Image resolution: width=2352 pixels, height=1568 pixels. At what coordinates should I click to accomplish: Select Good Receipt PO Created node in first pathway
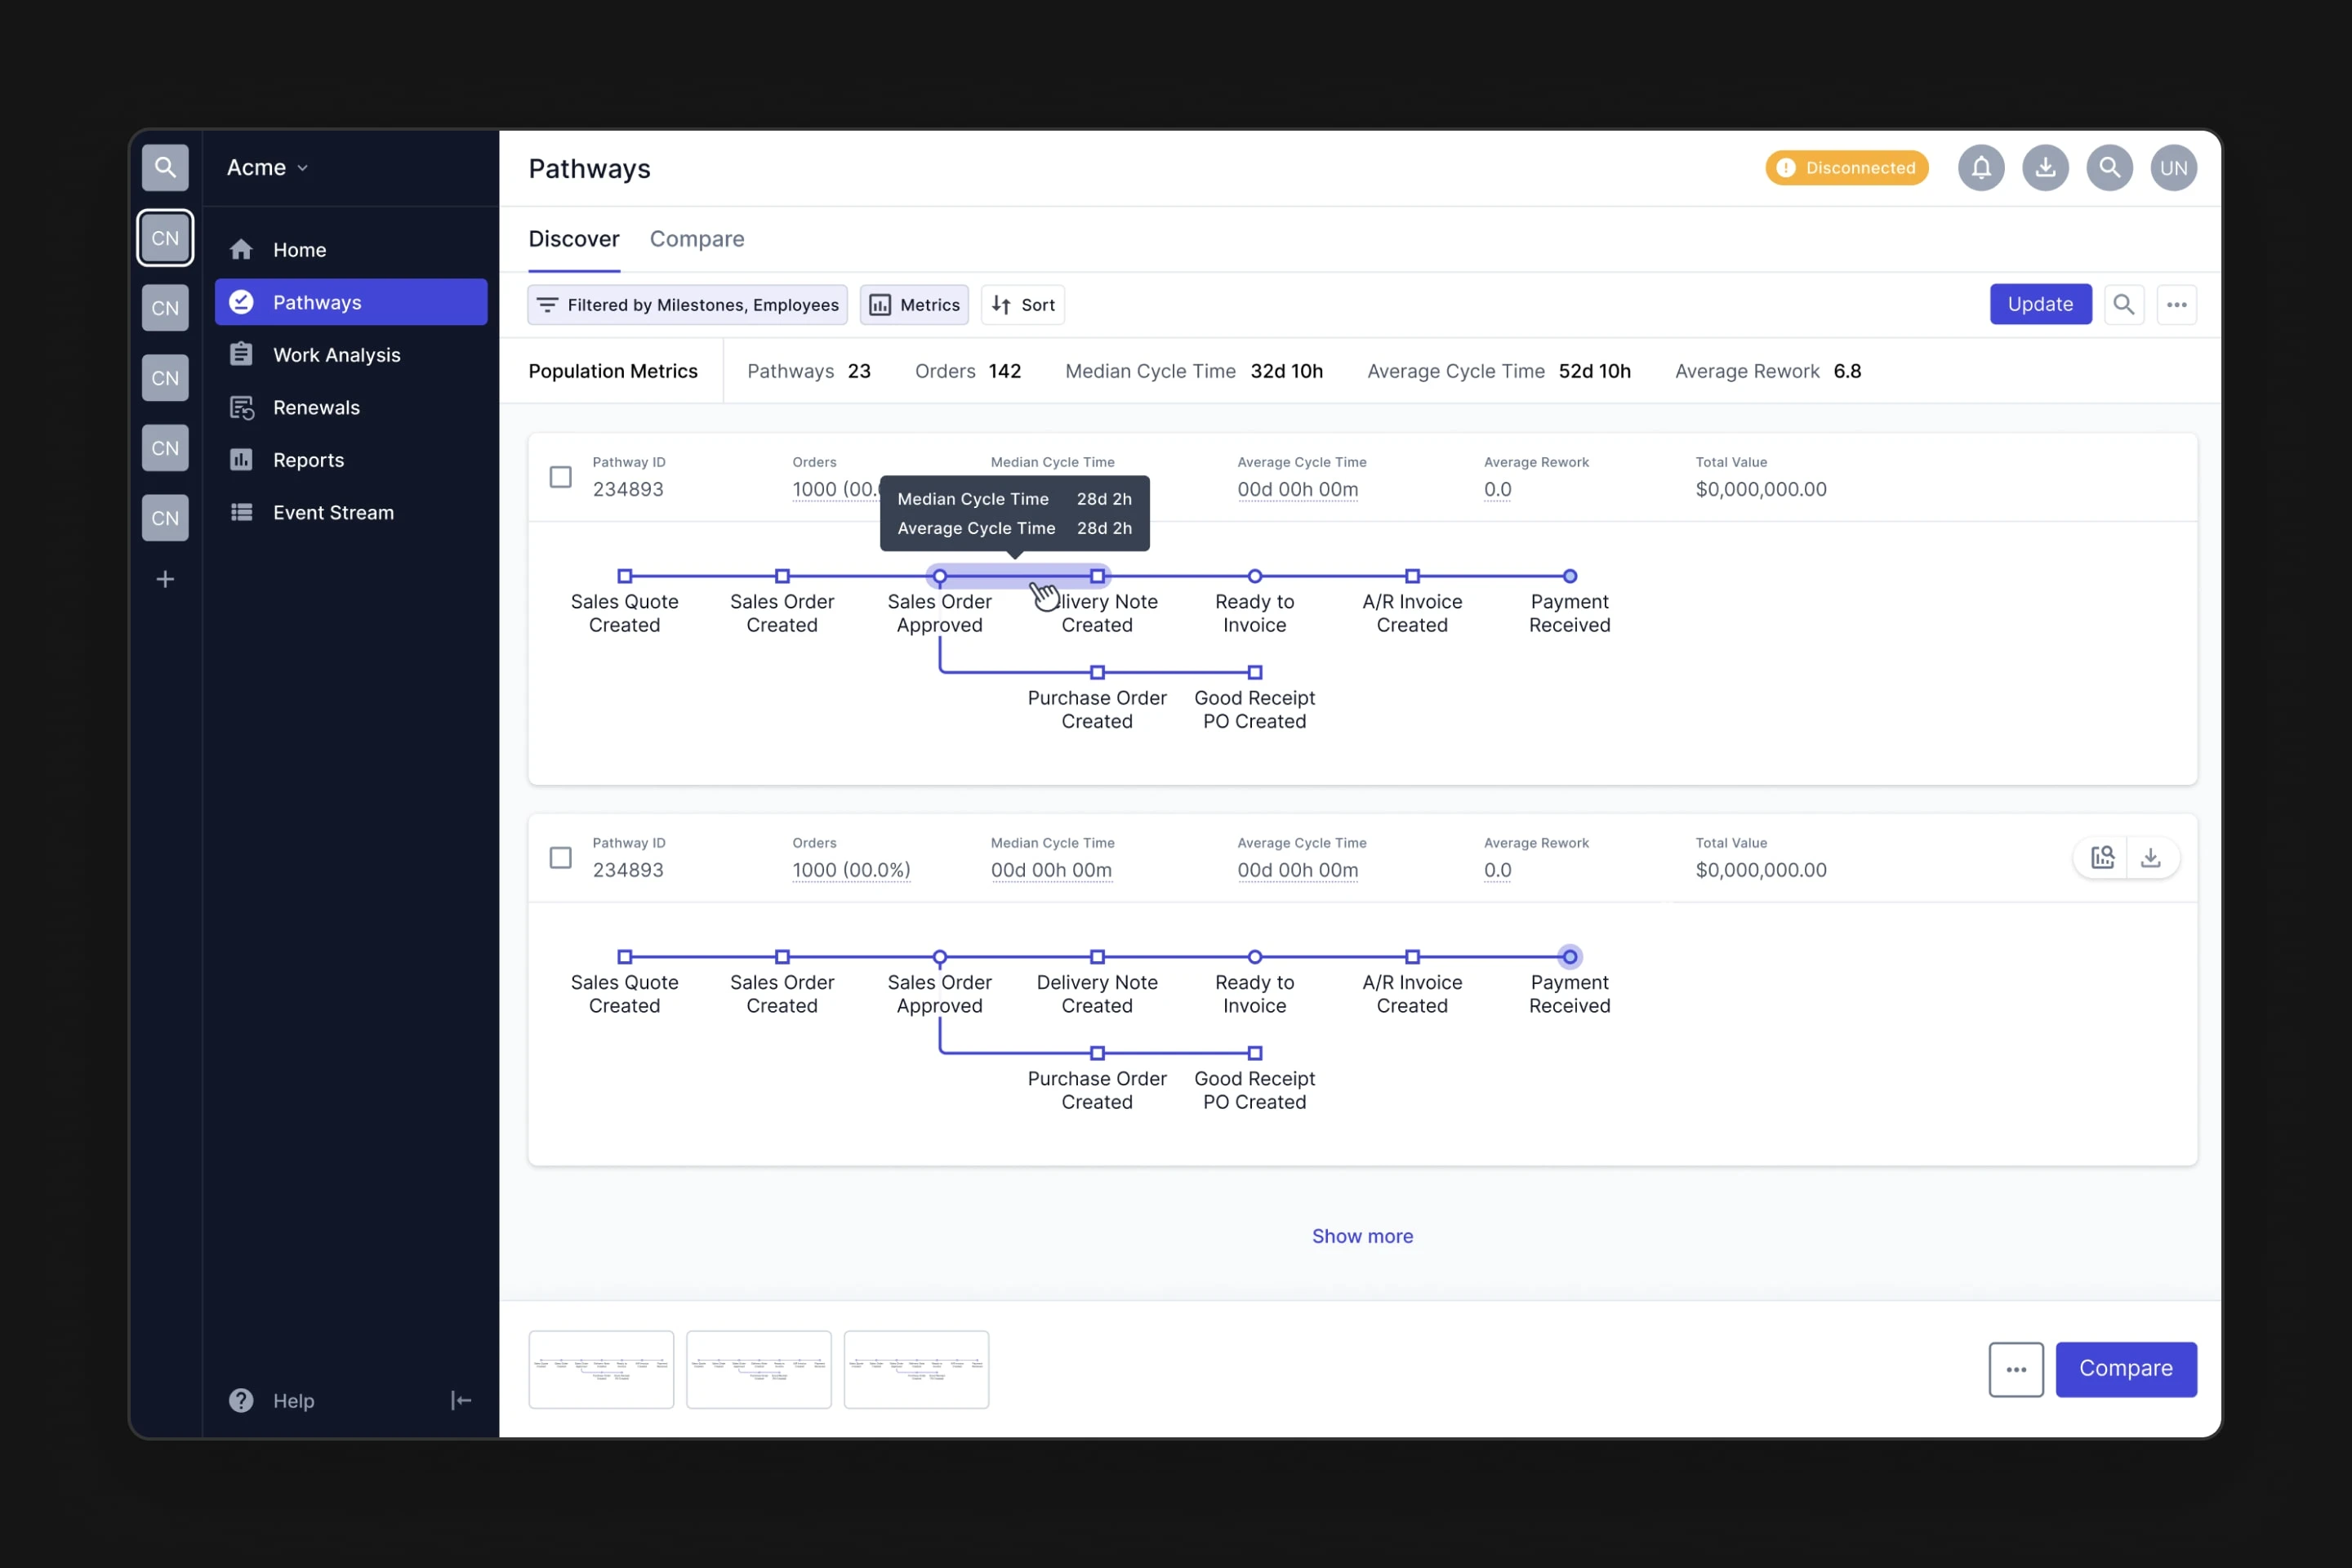click(x=1254, y=672)
